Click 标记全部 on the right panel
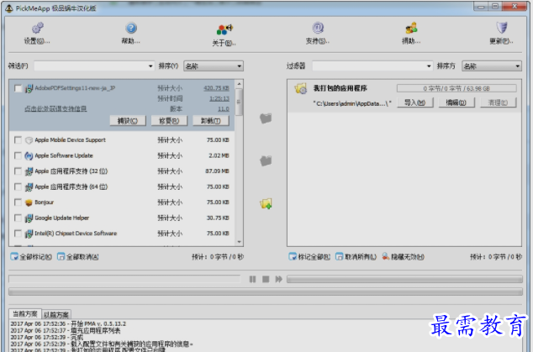Image resolution: width=533 pixels, height=352 pixels. (309, 257)
